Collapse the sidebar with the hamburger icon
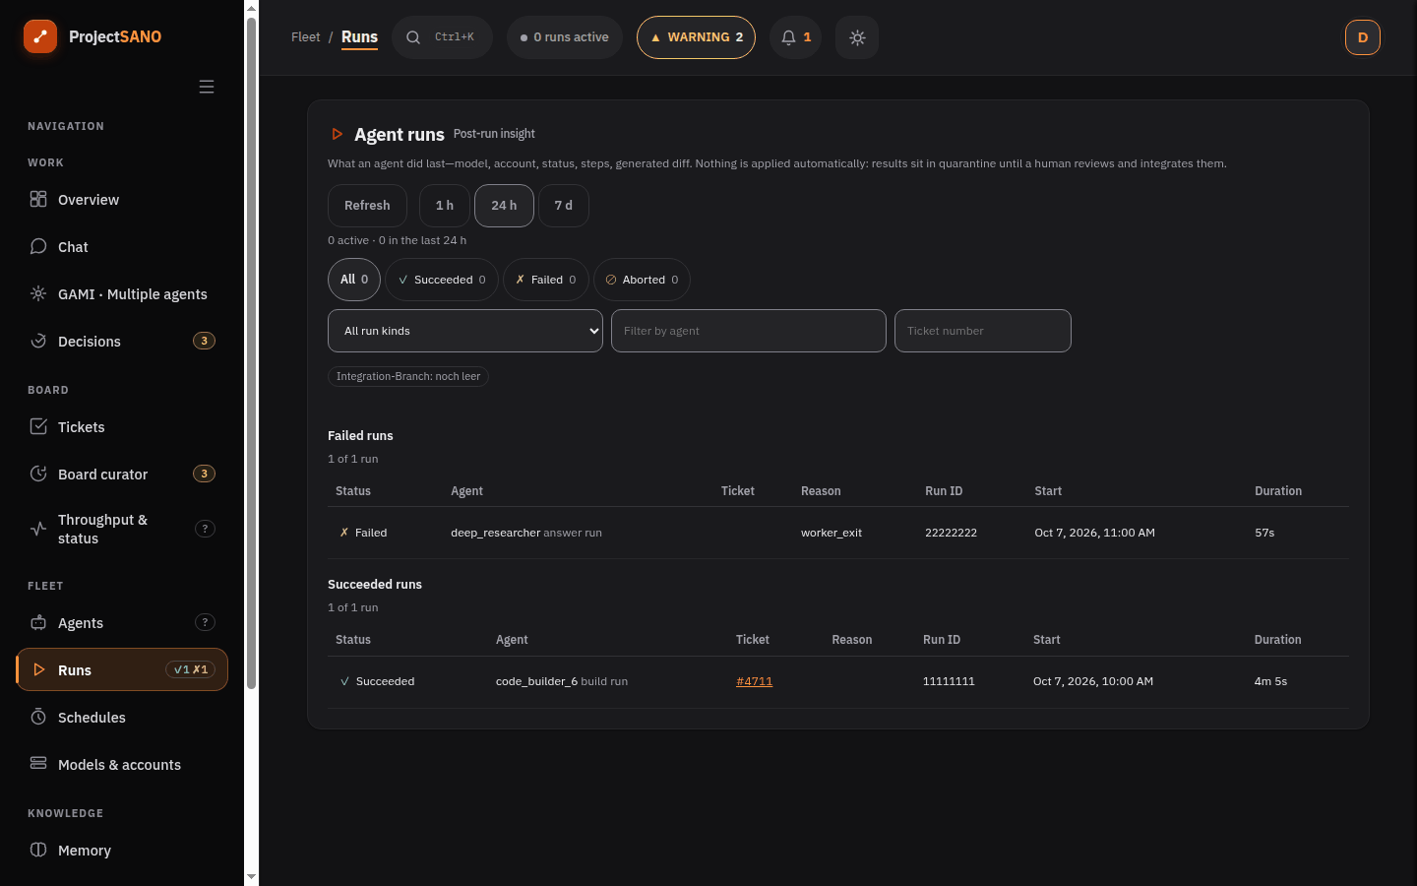 coord(207,87)
